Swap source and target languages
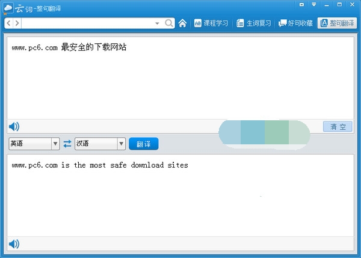 point(67,144)
